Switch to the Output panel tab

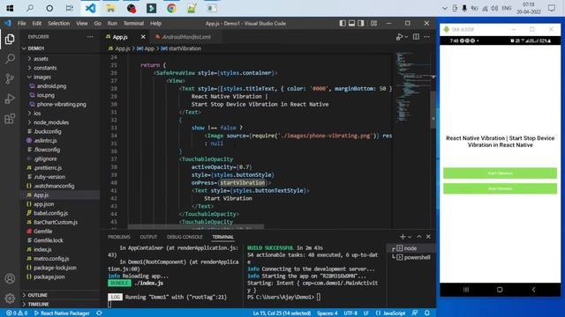tap(148, 237)
